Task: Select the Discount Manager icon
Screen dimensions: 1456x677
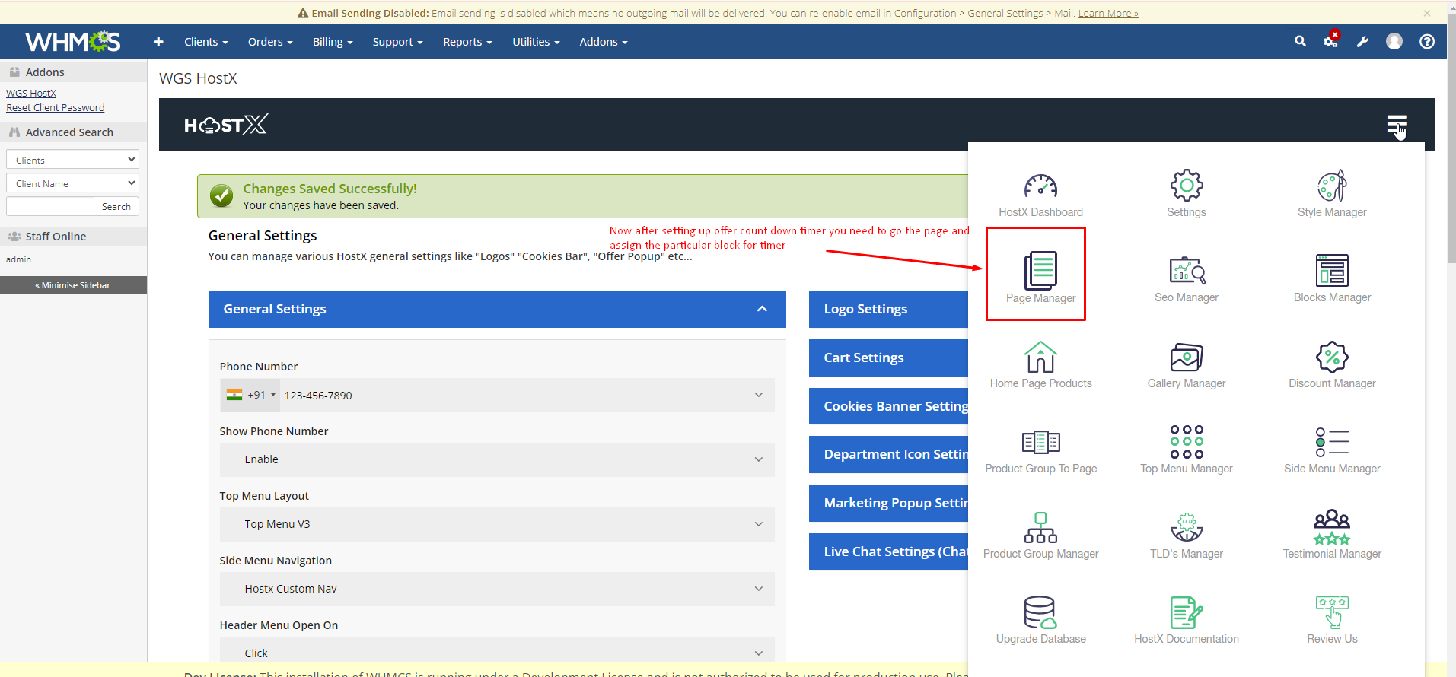Action: point(1331,358)
